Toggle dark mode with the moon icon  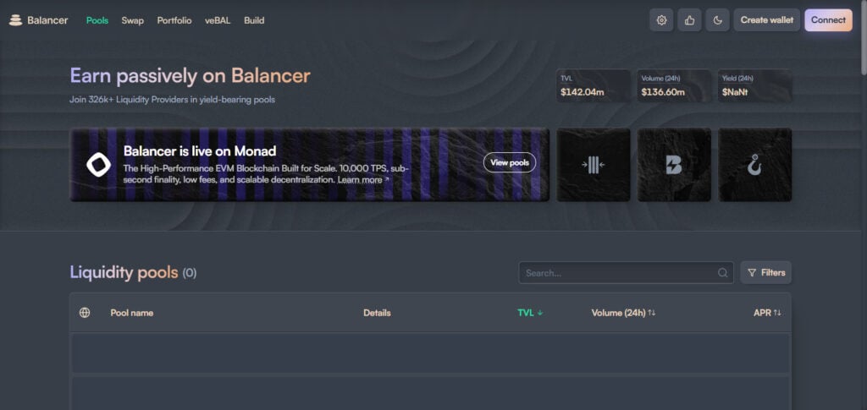[718, 20]
